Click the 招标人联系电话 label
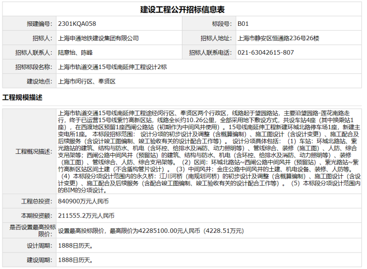Screen dimensions: 367x269 [x=210, y=53]
